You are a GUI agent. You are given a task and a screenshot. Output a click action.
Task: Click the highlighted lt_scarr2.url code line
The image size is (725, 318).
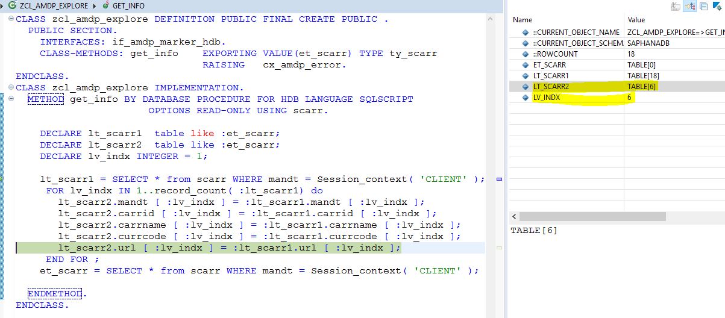[229, 248]
